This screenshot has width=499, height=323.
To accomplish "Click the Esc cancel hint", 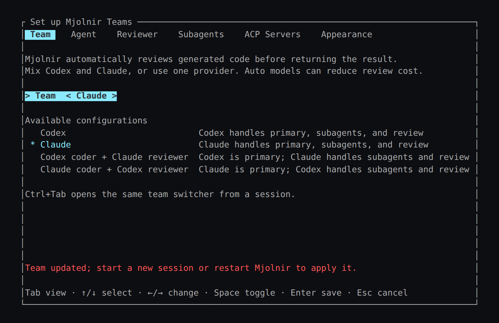I will [382, 293].
